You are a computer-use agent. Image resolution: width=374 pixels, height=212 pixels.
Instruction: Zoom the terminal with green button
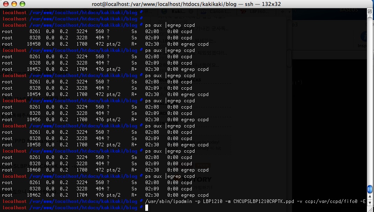(x=22, y=4)
